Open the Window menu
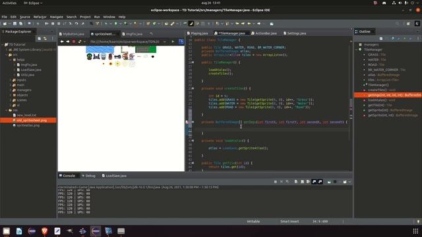Screen dimensions: 422x237 109,16
